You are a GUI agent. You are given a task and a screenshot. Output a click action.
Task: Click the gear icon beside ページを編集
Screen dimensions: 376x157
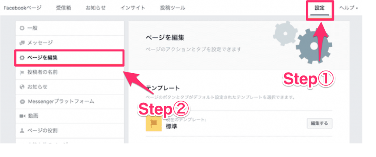[x=22, y=57]
